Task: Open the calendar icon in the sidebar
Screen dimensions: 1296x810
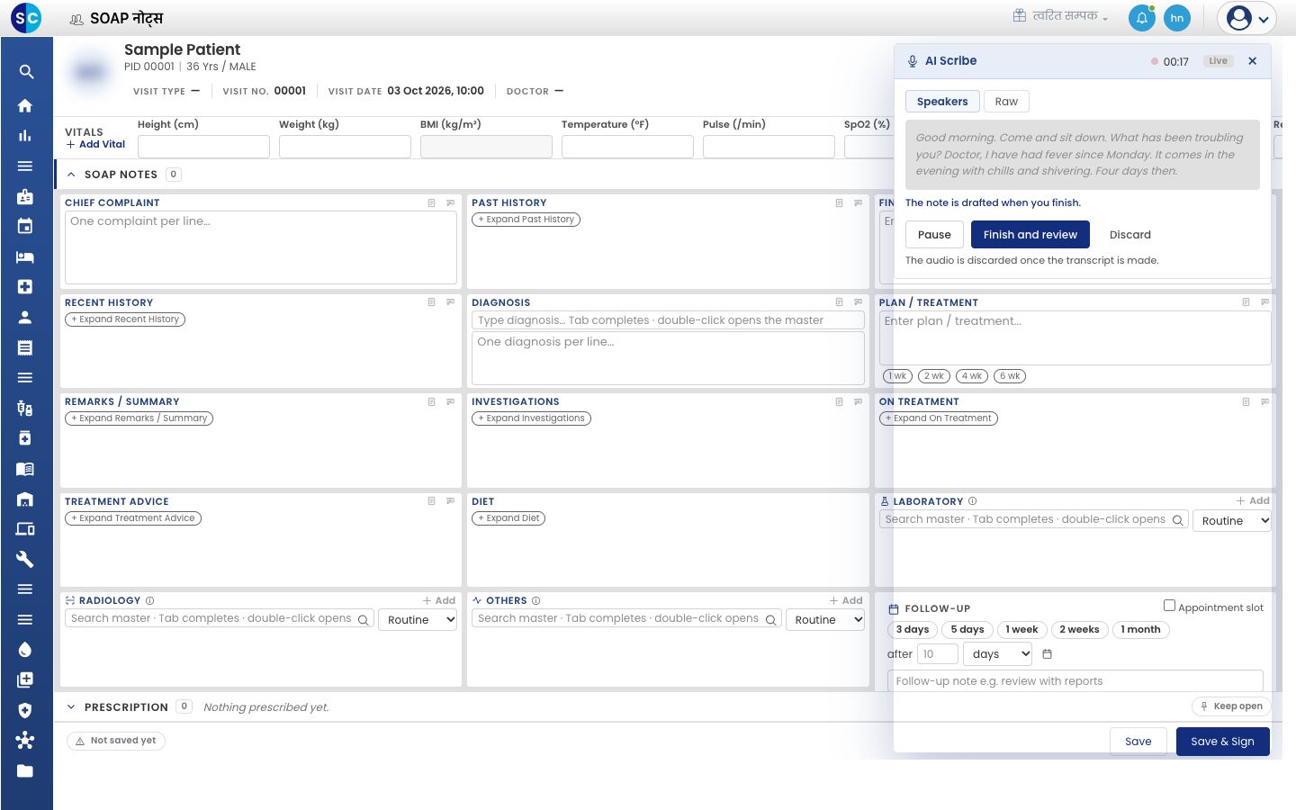Action: [25, 226]
